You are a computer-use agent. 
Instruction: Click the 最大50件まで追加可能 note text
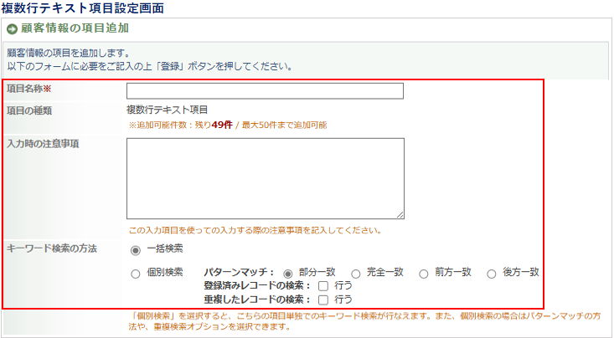pyautogui.click(x=284, y=125)
